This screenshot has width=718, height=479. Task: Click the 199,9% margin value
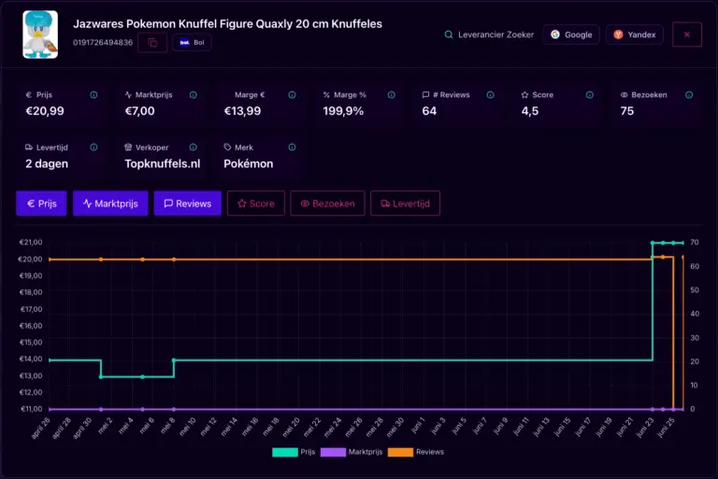pos(343,111)
